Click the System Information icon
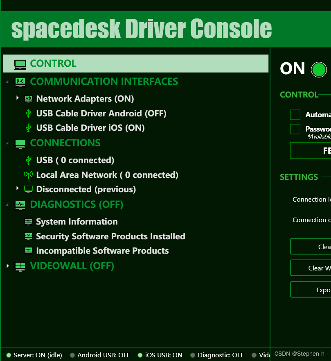 tap(29, 222)
